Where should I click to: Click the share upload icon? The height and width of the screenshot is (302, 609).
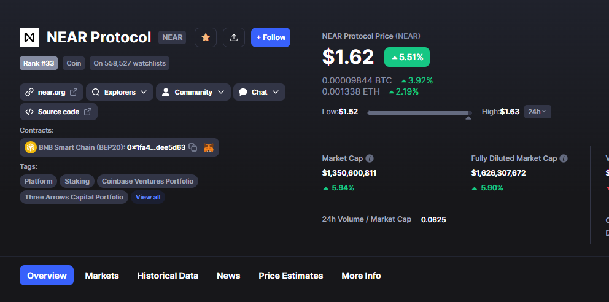coord(234,37)
